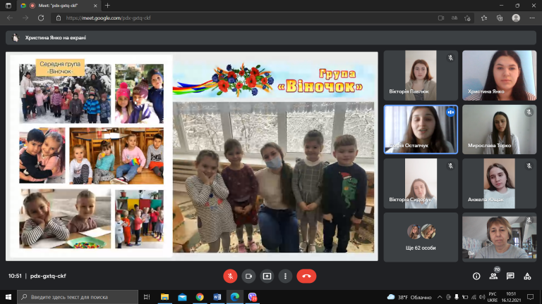Toggle the camera button

coord(248,276)
